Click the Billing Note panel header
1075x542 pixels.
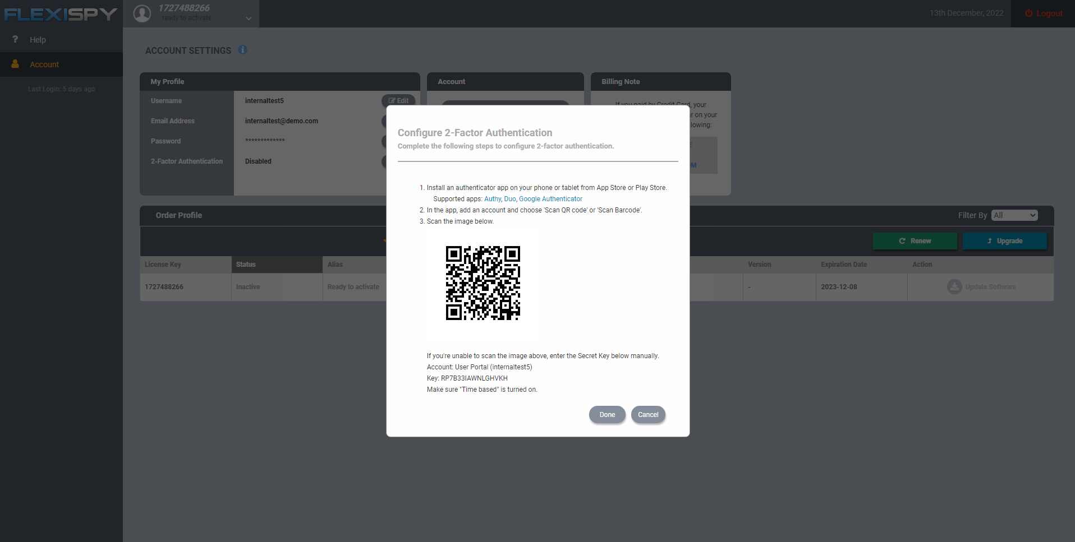pos(660,81)
